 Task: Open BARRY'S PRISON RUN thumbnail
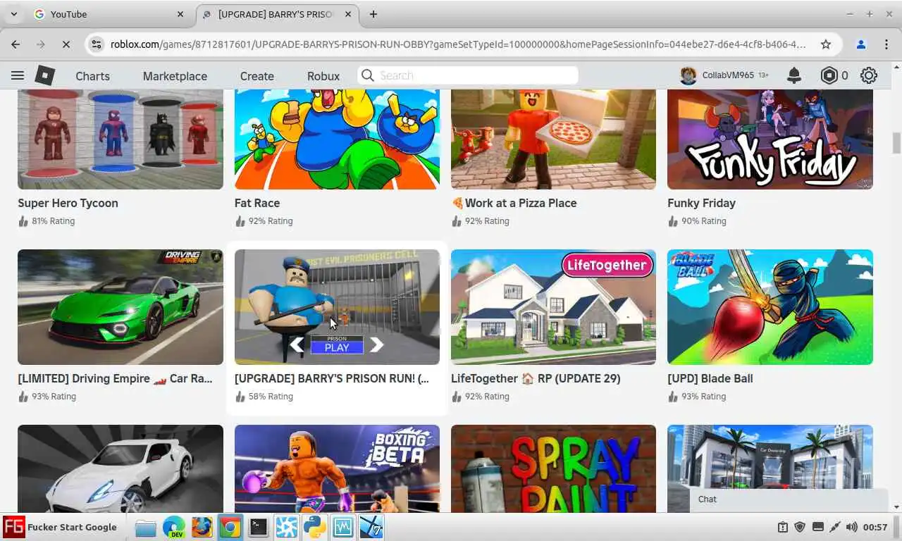[x=337, y=307]
